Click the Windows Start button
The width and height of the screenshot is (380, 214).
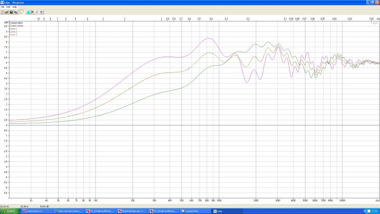[x=9, y=211]
